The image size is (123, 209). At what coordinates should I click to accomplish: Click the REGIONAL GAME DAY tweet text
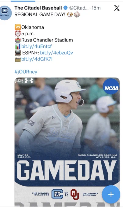point(40,14)
